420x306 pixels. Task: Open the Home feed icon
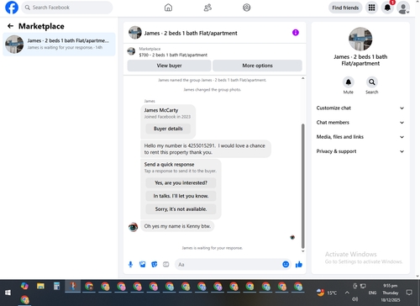(x=168, y=8)
